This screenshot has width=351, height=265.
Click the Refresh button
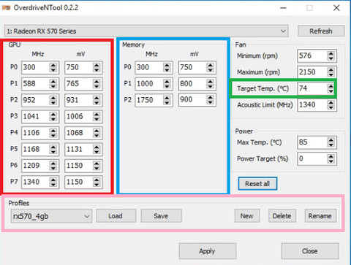click(321, 31)
